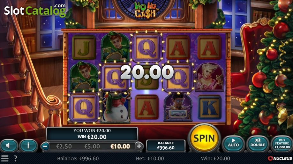This screenshot has width=293, height=164.
Task: Select the €10.00 bet option
Action: 120,146
